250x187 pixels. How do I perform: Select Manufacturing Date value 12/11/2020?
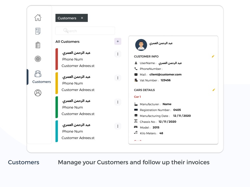click(182, 116)
